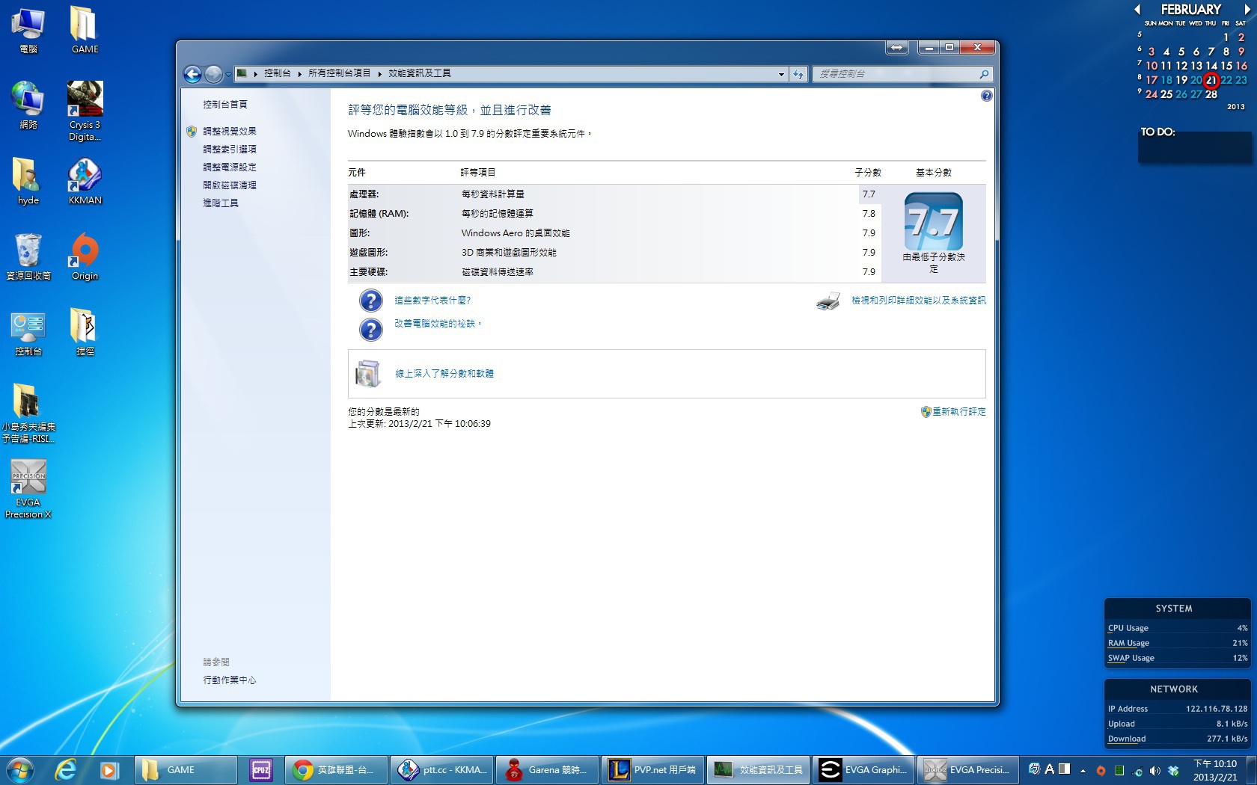The width and height of the screenshot is (1257, 785).
Task: Switch to the PVP.net 用戶端 taskbar button
Action: click(x=652, y=769)
